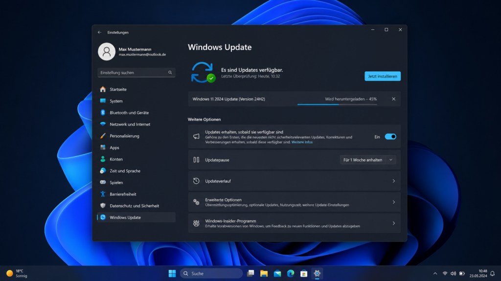Select Apps in sidebar
This screenshot has height=281, width=501.
137,147
